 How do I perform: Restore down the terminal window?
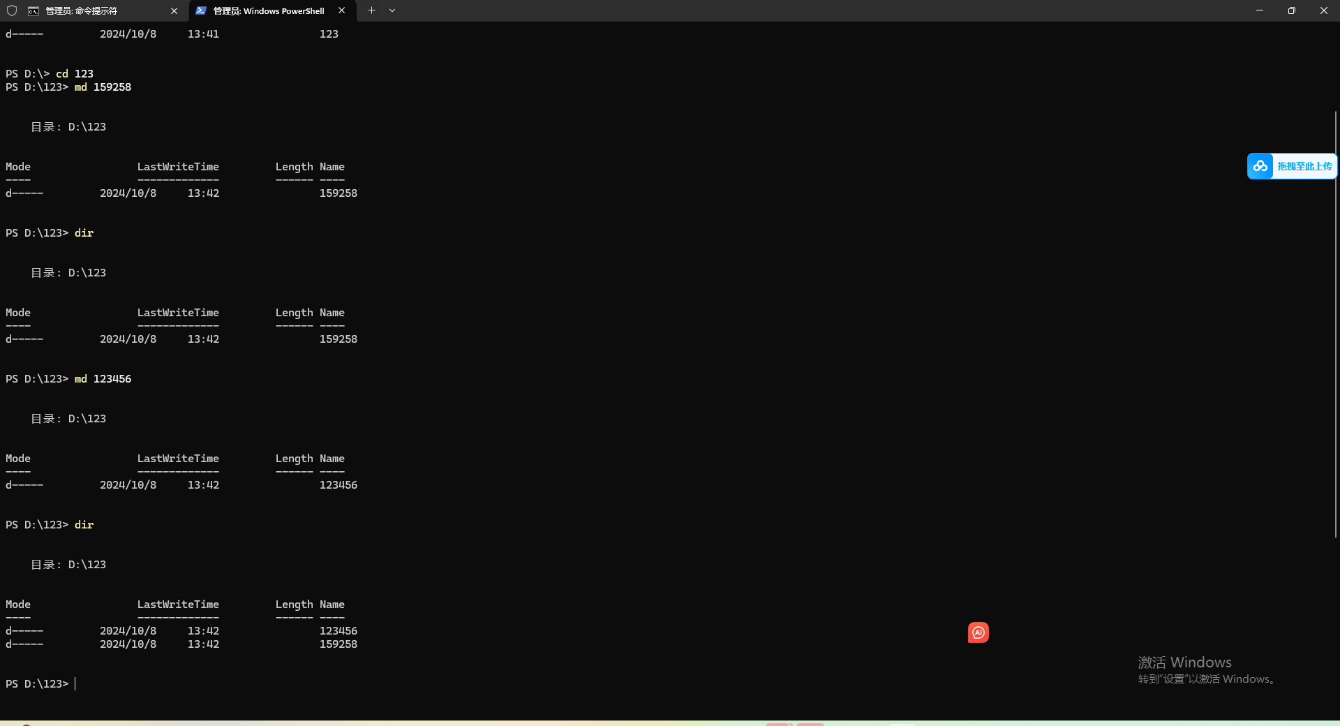click(x=1292, y=10)
